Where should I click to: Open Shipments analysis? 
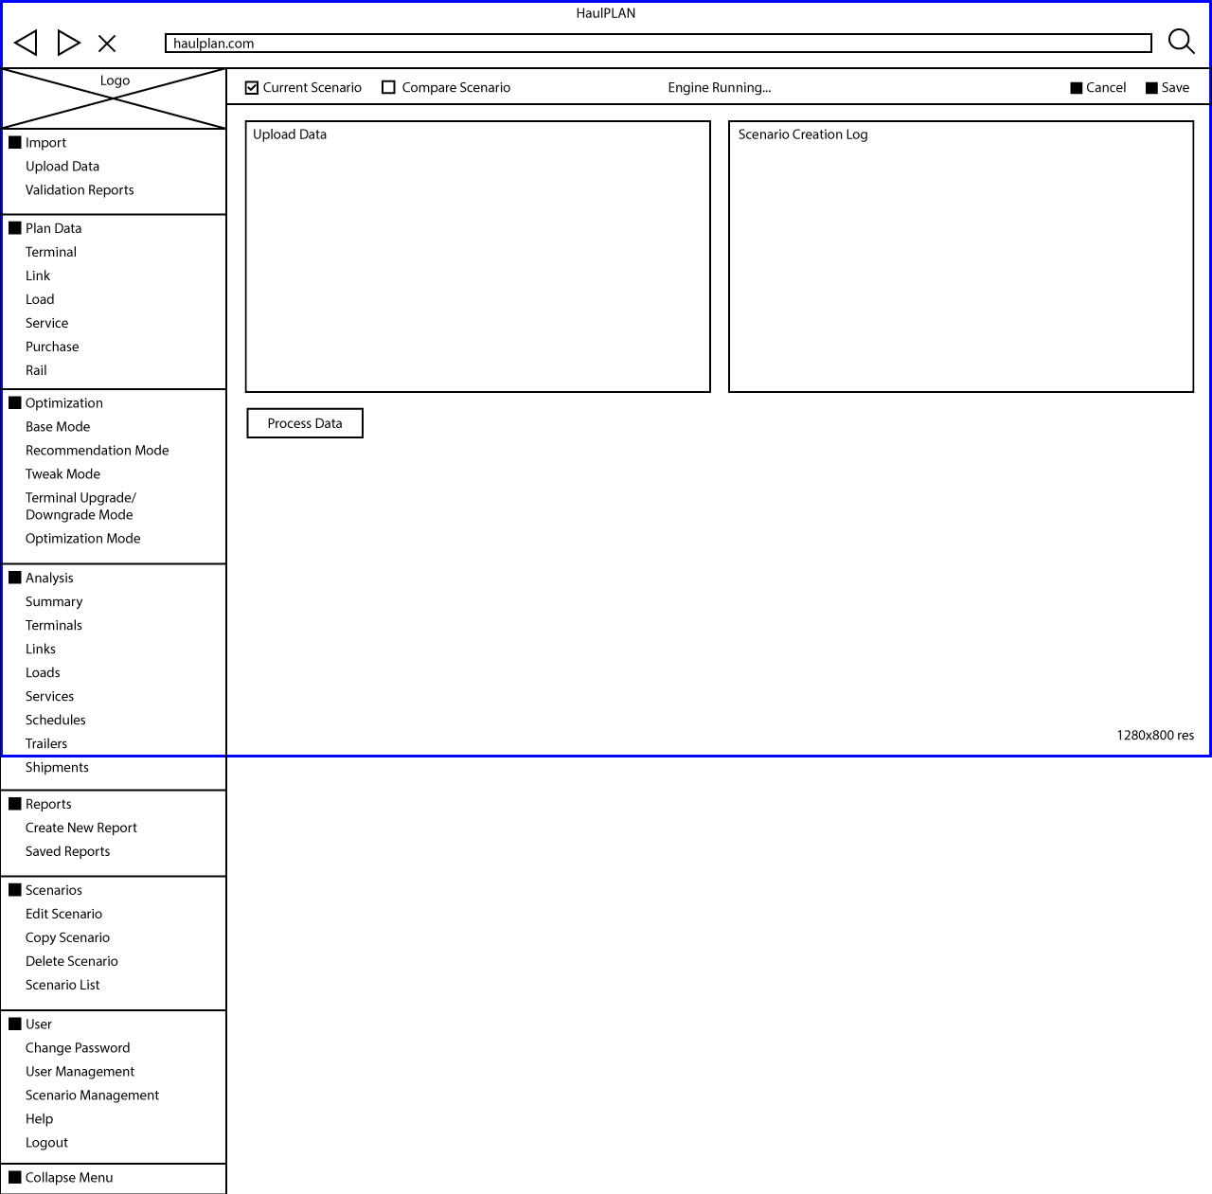(x=57, y=768)
